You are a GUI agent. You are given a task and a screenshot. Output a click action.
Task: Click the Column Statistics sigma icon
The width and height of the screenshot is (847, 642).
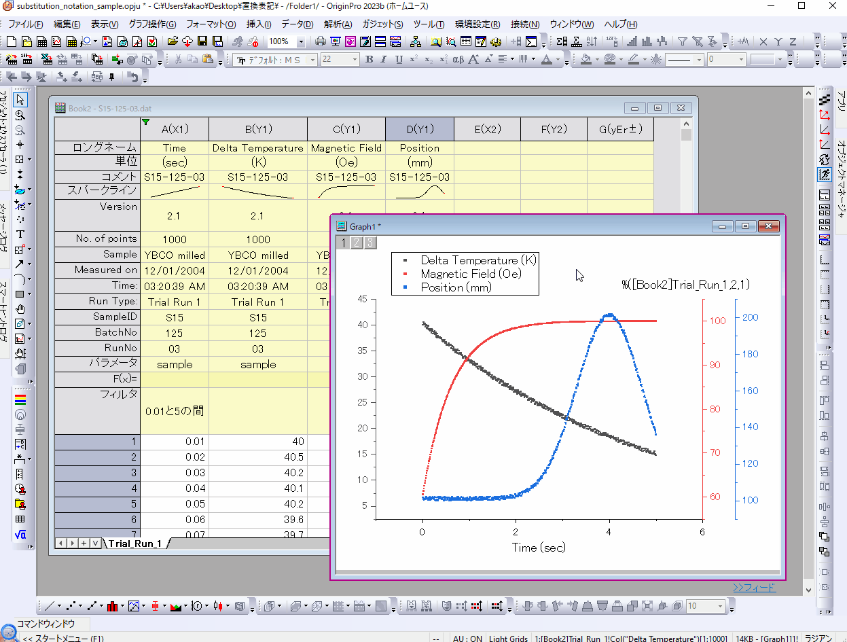click(x=562, y=41)
